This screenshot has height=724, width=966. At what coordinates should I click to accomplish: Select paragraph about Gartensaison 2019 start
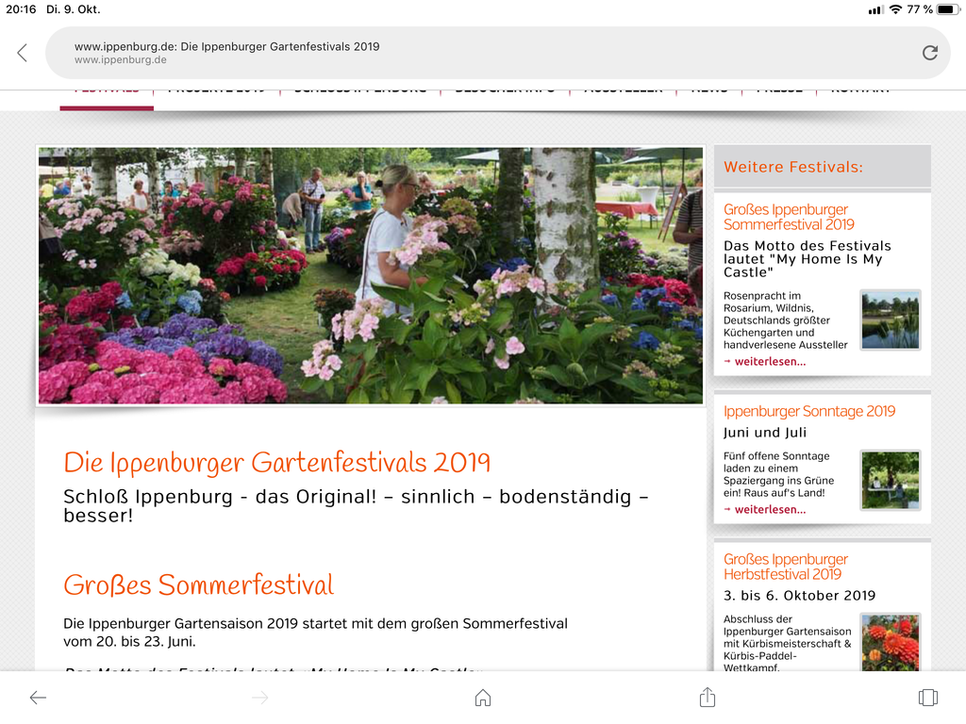(x=315, y=633)
